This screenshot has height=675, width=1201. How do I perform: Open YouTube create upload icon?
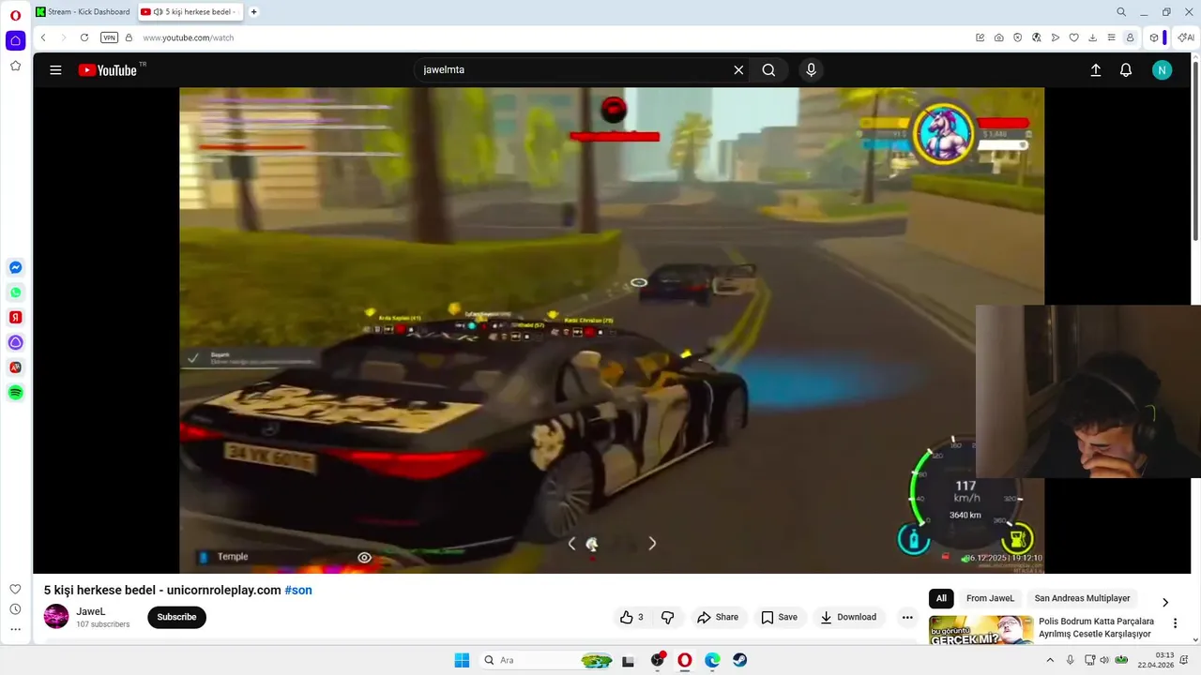(1095, 69)
